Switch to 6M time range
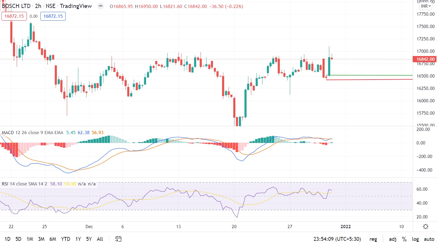 (x=53, y=239)
